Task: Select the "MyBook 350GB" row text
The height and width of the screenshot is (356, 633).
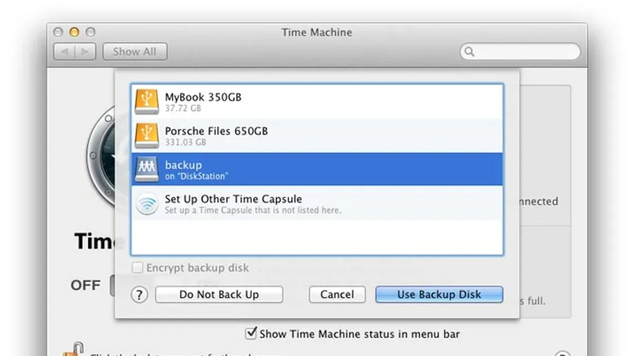Action: tap(203, 97)
